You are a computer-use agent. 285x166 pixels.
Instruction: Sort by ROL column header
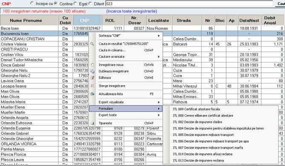click(113, 20)
